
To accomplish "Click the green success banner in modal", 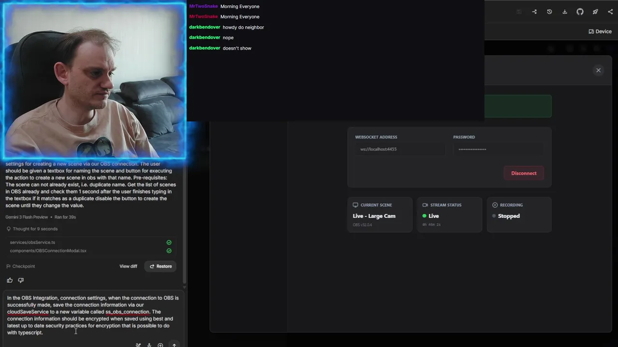I will pos(518,106).
